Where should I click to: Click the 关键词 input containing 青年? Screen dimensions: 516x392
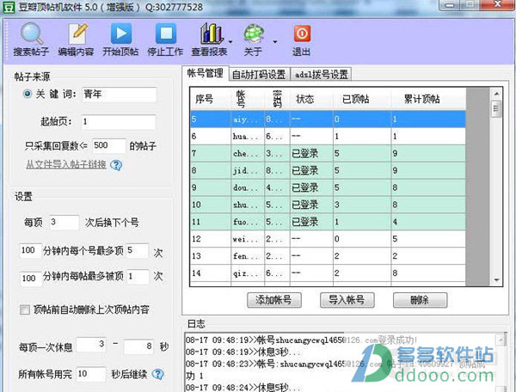120,95
